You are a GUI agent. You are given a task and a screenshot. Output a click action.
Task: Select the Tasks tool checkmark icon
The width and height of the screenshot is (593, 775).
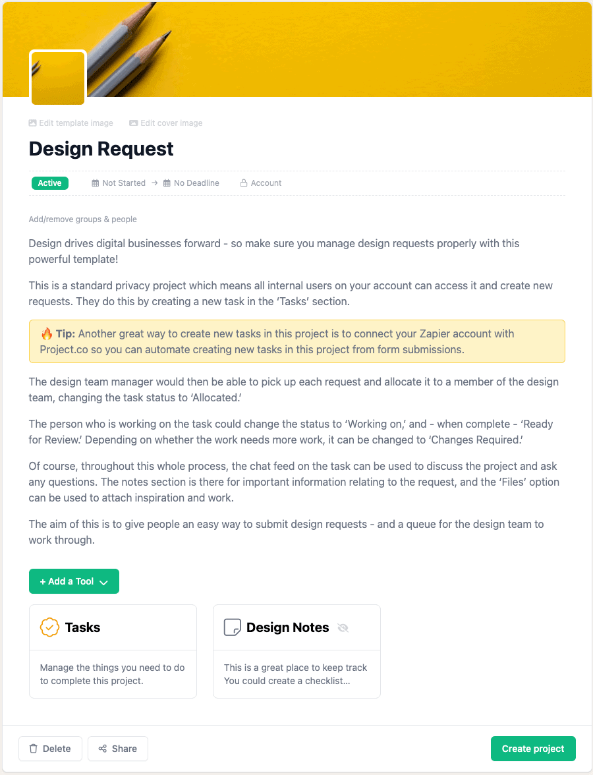tap(49, 627)
